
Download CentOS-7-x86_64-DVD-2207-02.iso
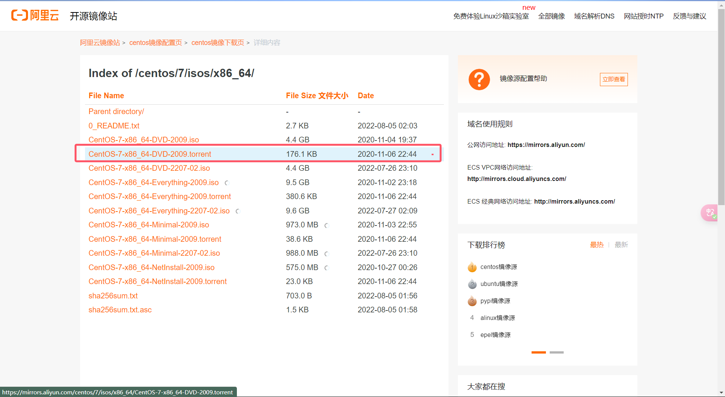click(149, 168)
